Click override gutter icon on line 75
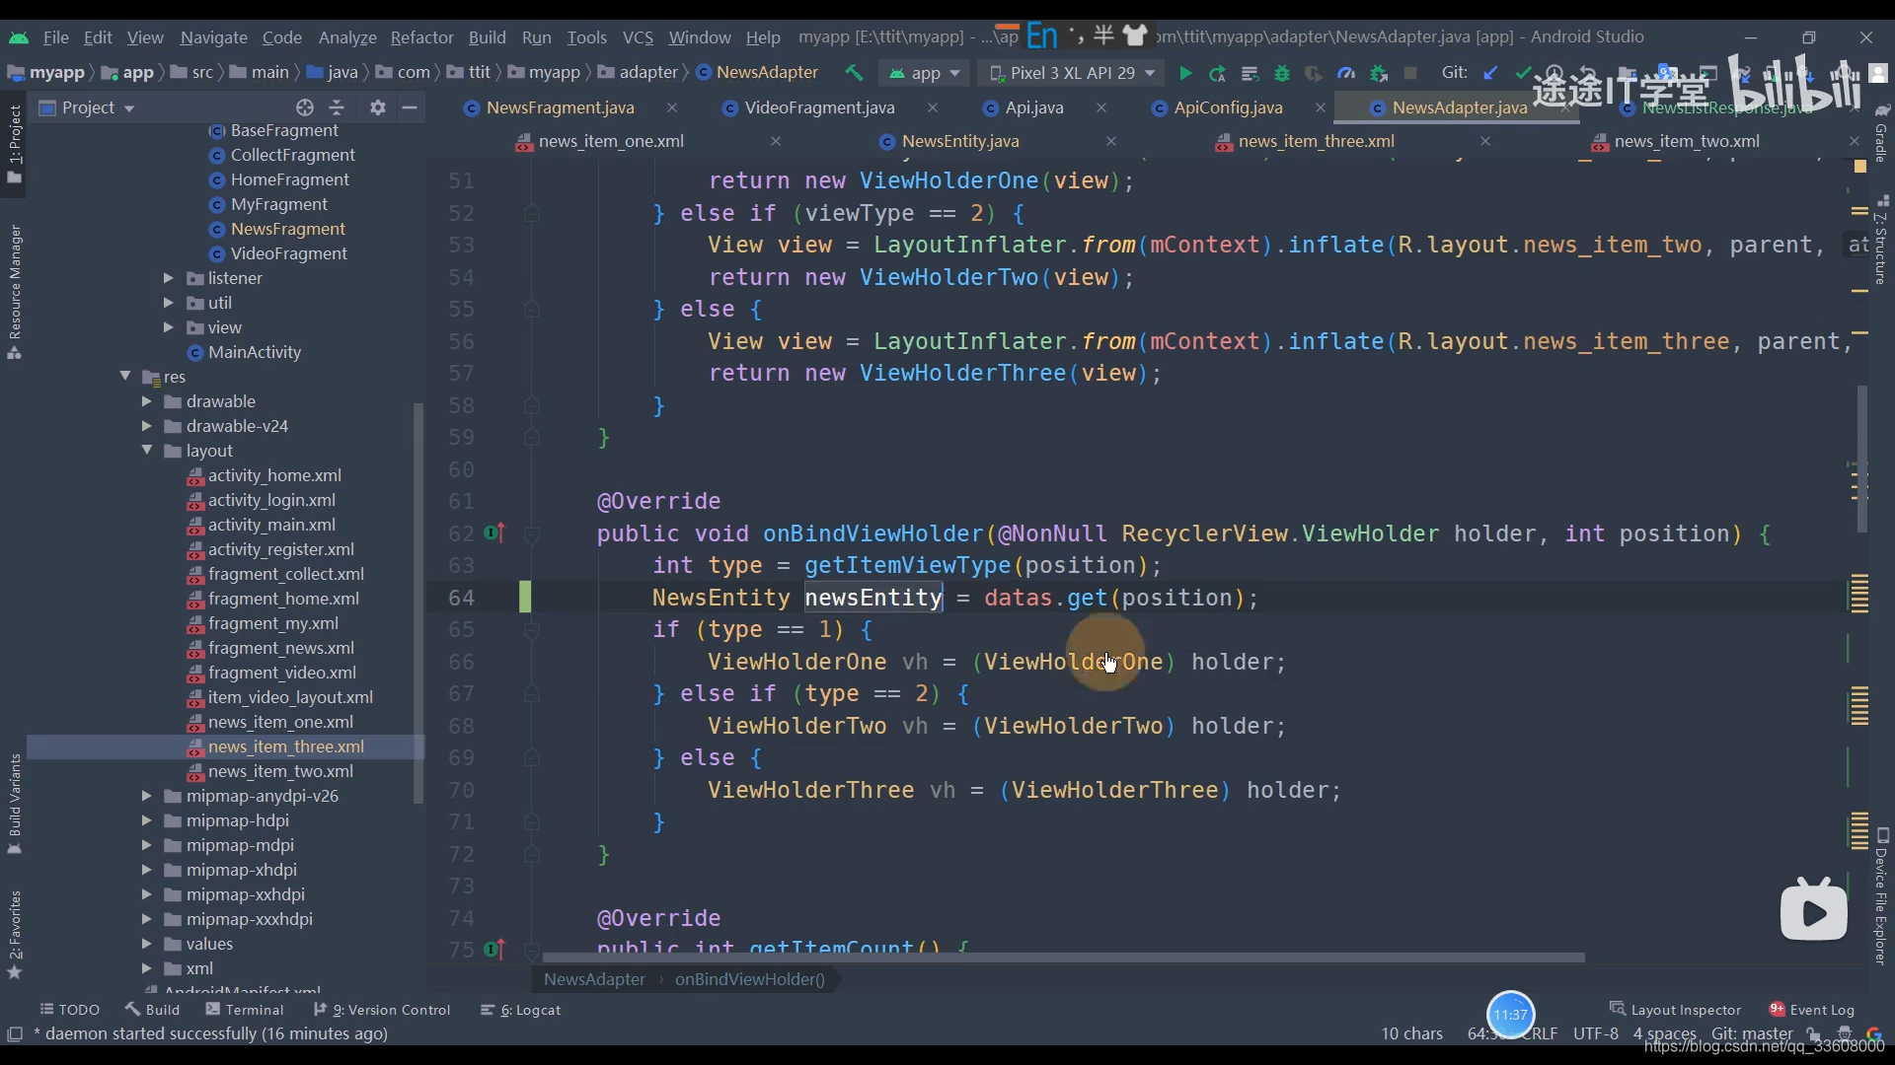The height and width of the screenshot is (1065, 1895). point(494,950)
